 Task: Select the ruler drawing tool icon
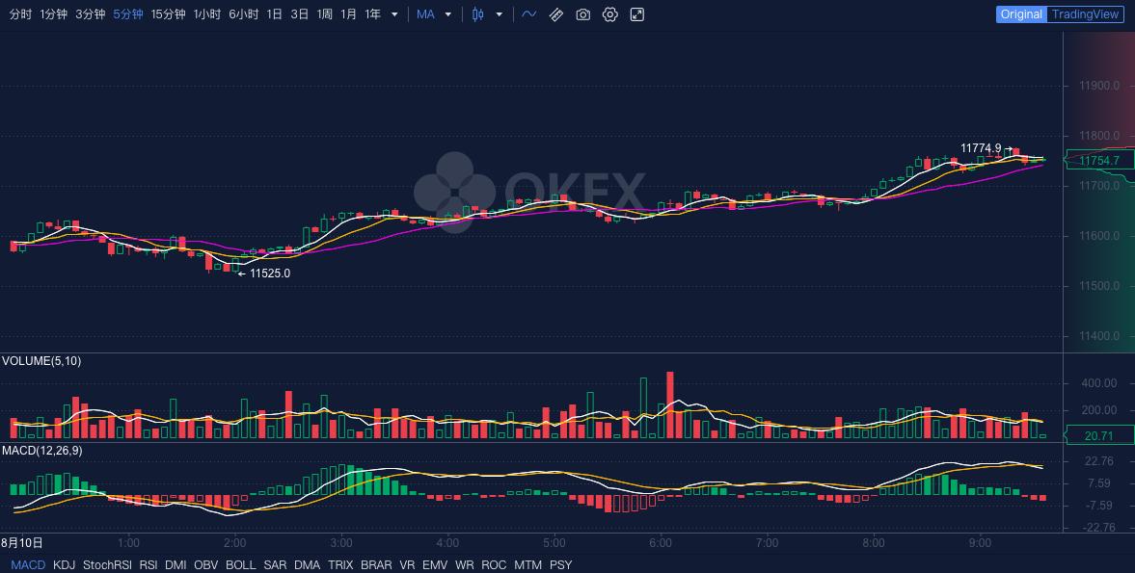point(556,14)
